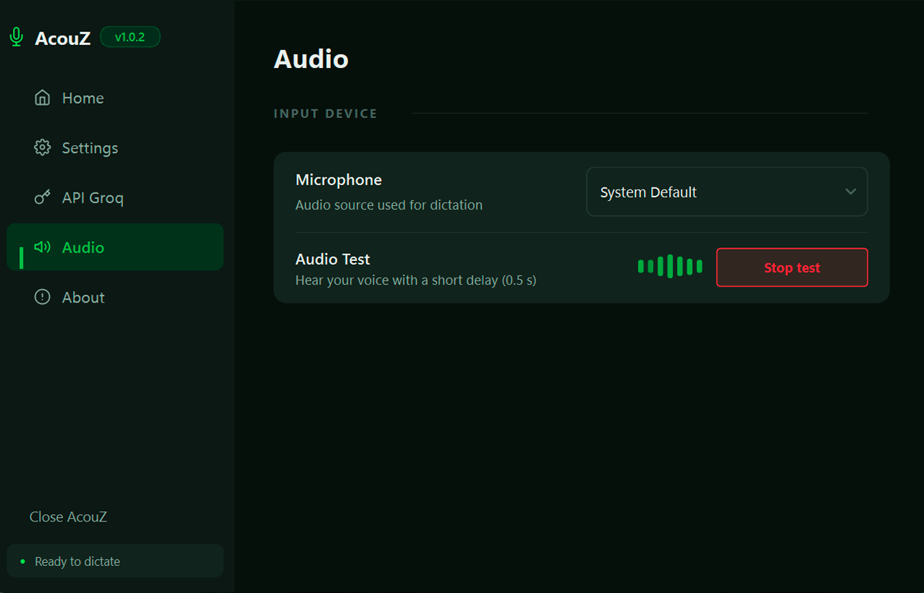Click the Audio Test row label
This screenshot has width=924, height=593.
332,258
